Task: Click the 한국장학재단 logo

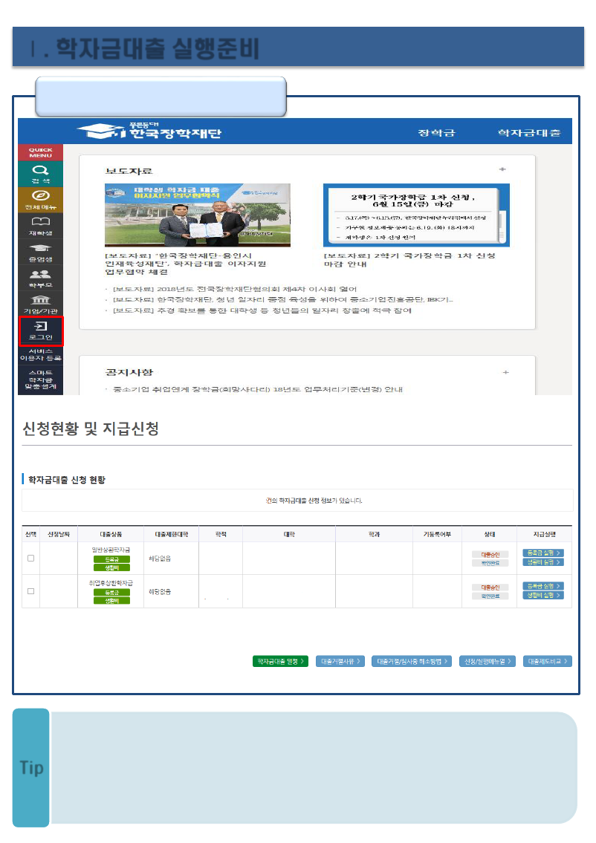Action: [x=149, y=131]
